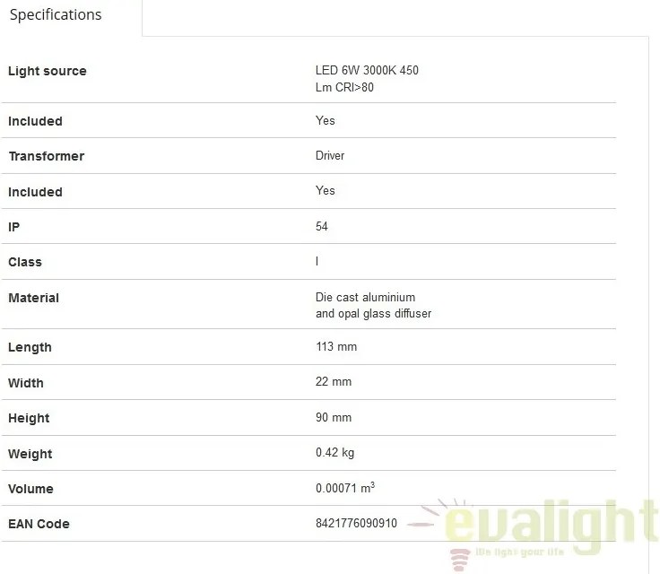The width and height of the screenshot is (660, 574).
Task: Click the Volume value 0.00071 m³
Action: pos(344,488)
